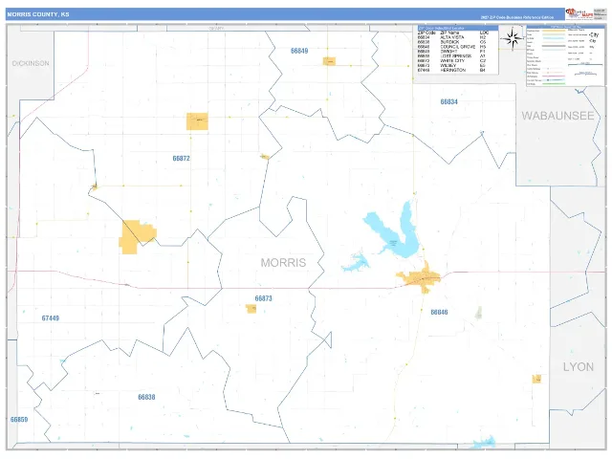
Task: Click ZIP code label 66834
Action: [x=448, y=102]
